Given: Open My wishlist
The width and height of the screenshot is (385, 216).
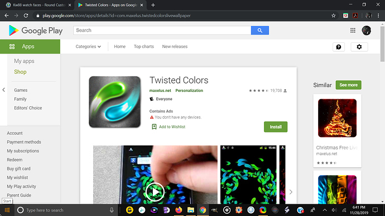Looking at the screenshot, I should click(17, 178).
